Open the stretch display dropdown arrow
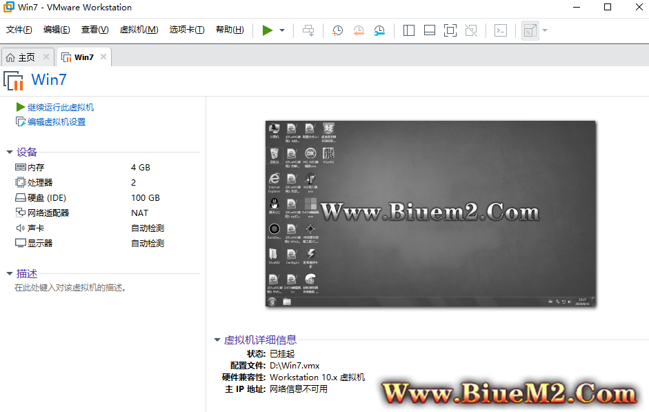The image size is (649, 412). coord(545,30)
